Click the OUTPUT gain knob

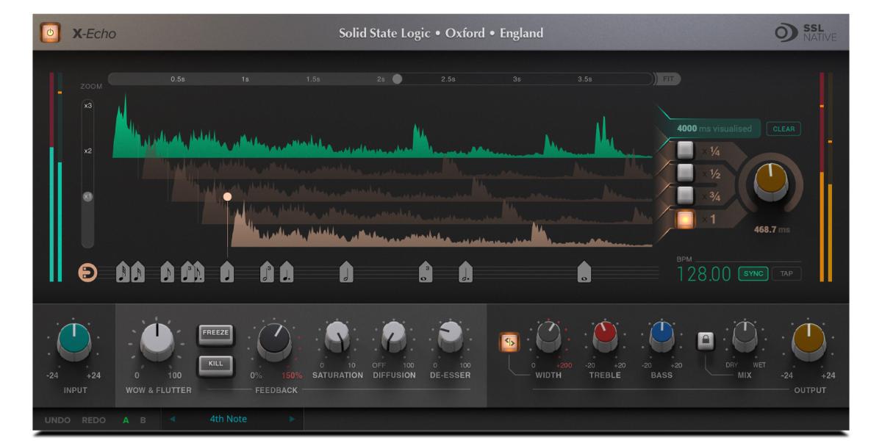click(808, 342)
